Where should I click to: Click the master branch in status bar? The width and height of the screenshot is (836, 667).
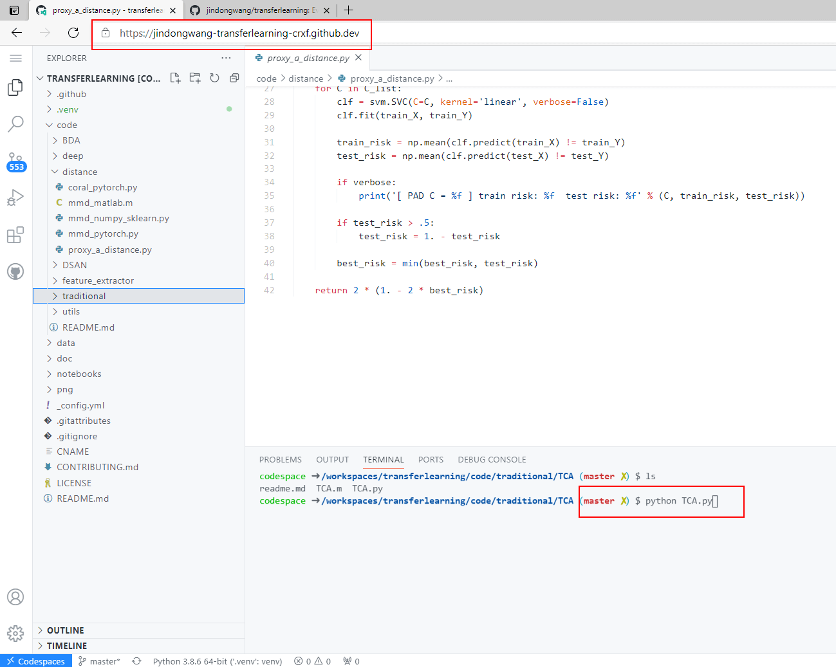[x=99, y=661]
